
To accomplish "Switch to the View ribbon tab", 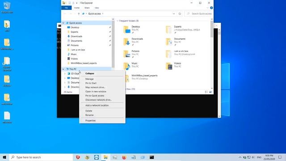I will click(97, 8).
